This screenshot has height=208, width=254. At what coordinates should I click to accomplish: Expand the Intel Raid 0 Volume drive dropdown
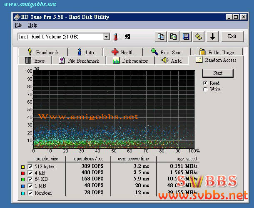(x=107, y=37)
